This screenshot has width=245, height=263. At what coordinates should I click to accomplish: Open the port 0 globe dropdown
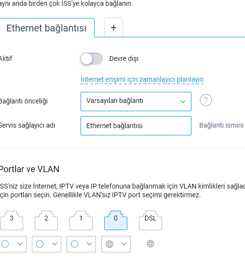tap(116, 244)
